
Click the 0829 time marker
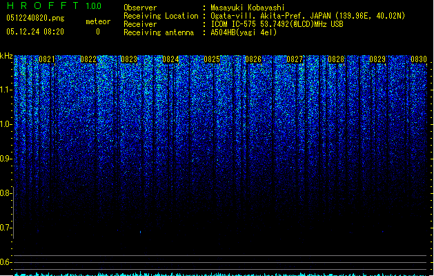[x=377, y=59]
